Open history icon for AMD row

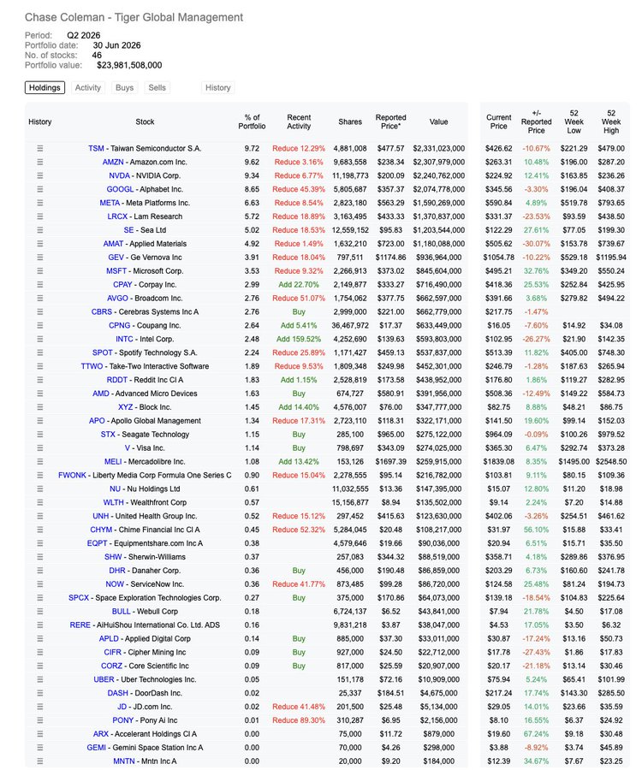(39, 394)
